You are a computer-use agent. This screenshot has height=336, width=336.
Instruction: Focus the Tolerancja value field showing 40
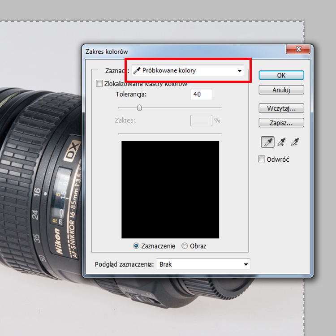201,94
